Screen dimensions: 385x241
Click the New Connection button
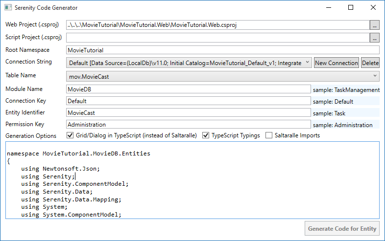tap(336, 63)
